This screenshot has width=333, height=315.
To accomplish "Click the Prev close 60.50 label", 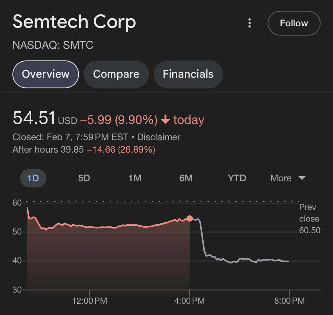I will pos(309,219).
